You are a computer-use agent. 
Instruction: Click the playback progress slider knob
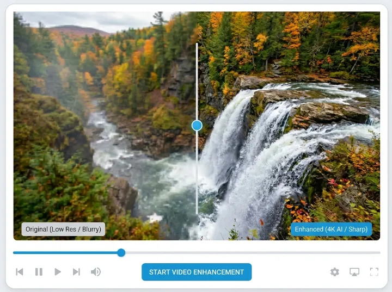[x=121, y=253]
